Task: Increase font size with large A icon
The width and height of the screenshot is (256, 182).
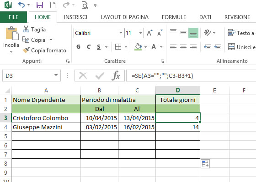Action: (x=149, y=33)
